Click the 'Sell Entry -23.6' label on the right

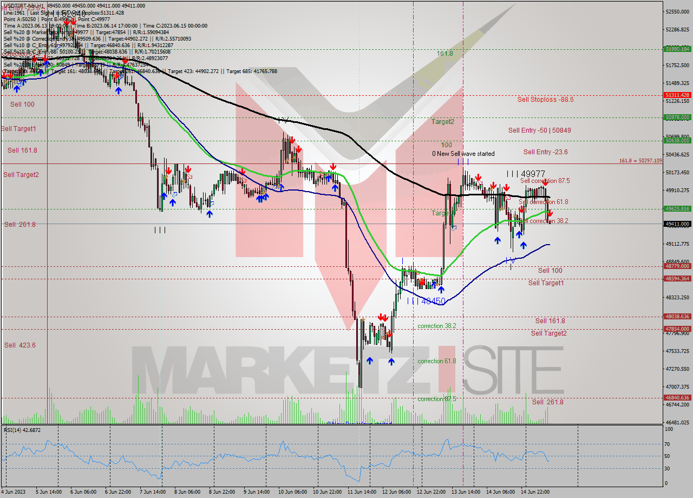pos(545,152)
